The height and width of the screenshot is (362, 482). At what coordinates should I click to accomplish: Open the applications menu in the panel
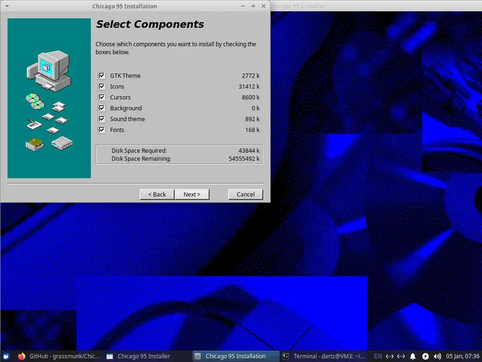(6, 356)
